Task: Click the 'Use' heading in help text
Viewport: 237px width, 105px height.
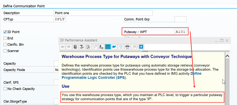Action: (65, 86)
